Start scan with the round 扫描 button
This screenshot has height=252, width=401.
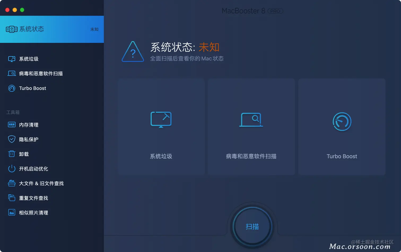[x=252, y=227]
